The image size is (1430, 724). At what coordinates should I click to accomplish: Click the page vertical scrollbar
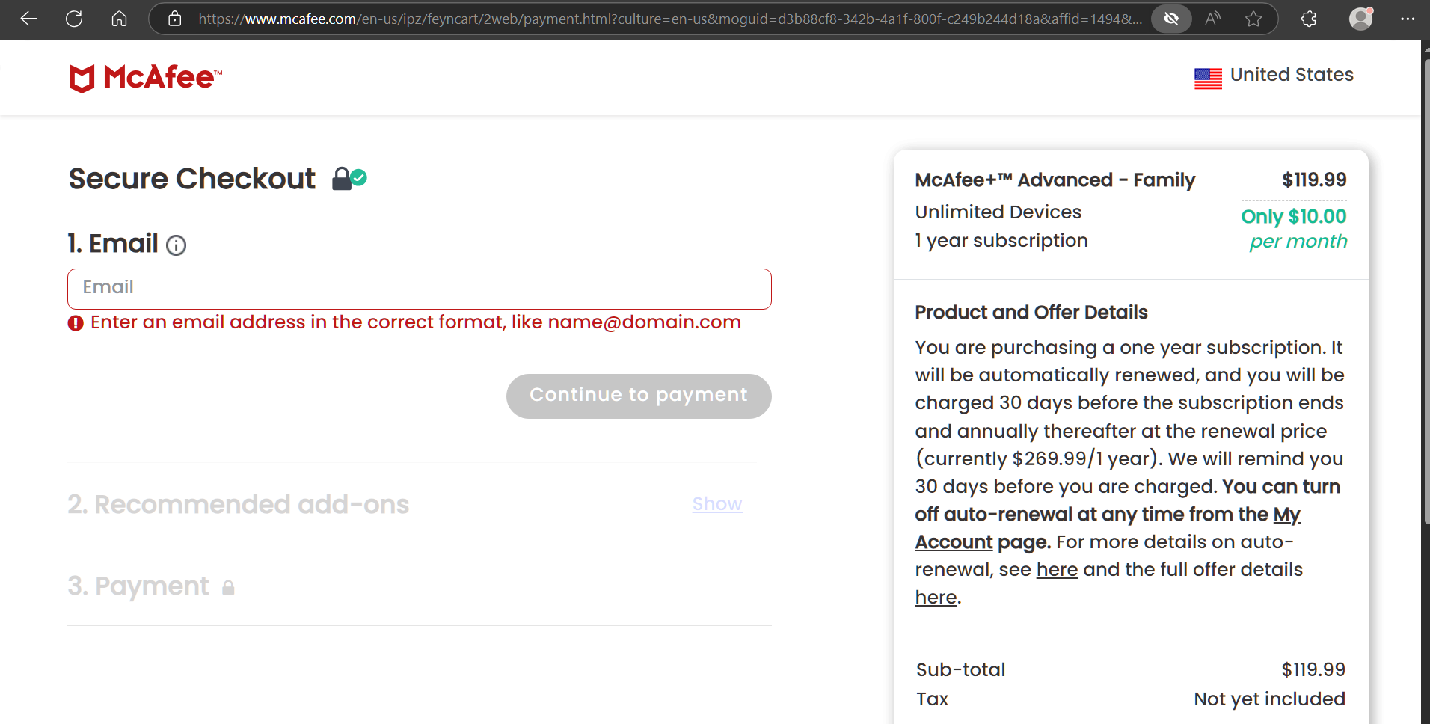click(1425, 299)
